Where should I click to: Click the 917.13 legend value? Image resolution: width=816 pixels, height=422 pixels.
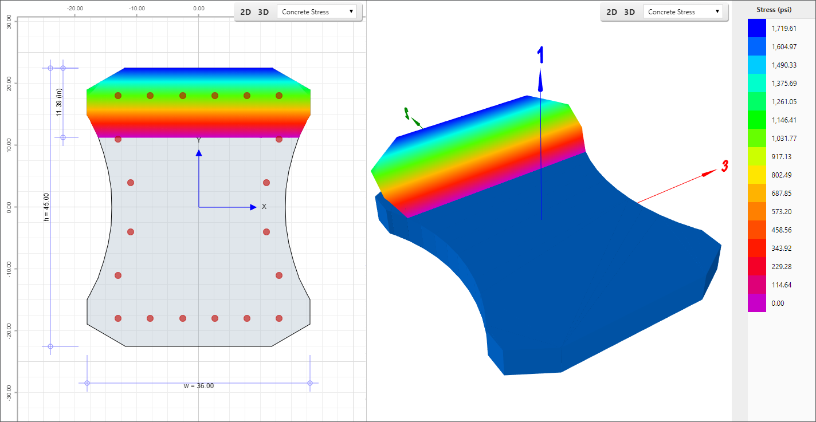[781, 156]
